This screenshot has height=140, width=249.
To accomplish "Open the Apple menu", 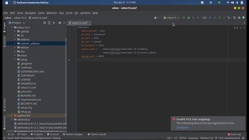I will [7, 3].
